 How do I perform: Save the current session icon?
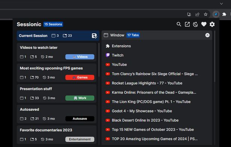94,36
